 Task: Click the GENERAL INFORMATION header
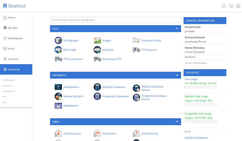point(205,21)
